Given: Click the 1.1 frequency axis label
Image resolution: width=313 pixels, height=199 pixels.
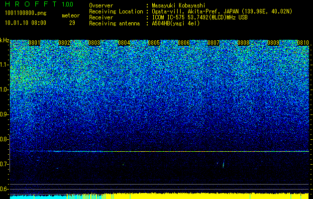Looking at the screenshot, I should pos(4,65).
